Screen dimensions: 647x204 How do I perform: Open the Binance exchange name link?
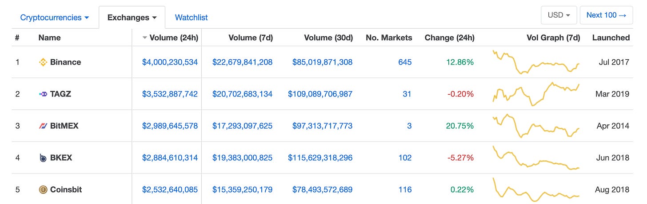pyautogui.click(x=65, y=62)
